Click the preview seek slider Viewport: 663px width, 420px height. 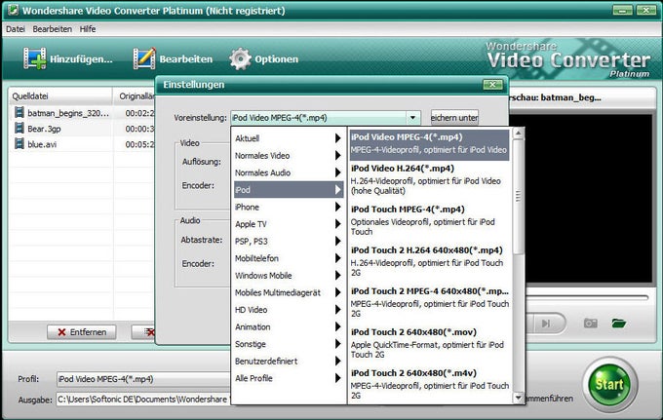(x=587, y=298)
